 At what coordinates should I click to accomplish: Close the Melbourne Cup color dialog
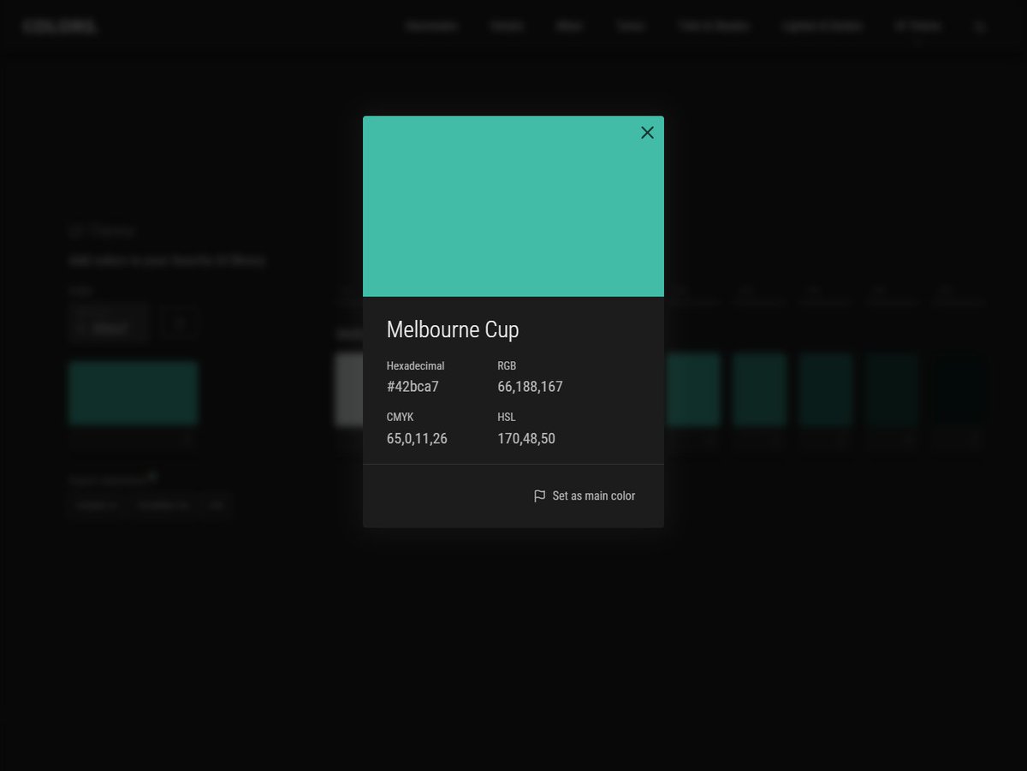(647, 133)
